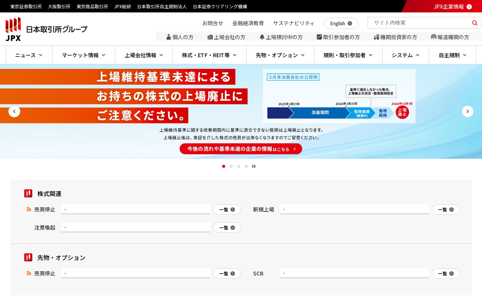Open the 日本証券クリアリング機構 link
482x301 pixels.
(x=220, y=6)
